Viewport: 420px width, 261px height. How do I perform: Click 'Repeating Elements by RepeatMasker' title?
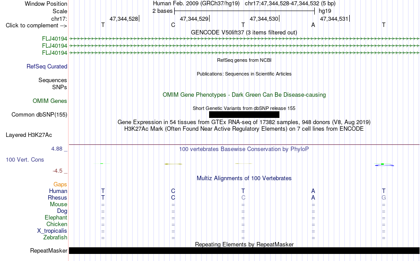pyautogui.click(x=244, y=244)
